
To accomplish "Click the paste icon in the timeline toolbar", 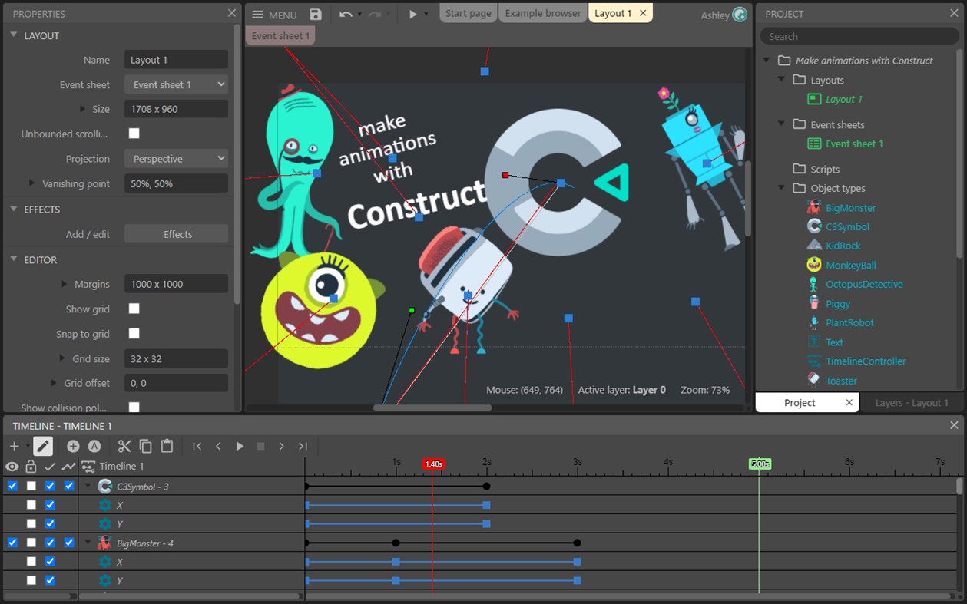I will 167,446.
